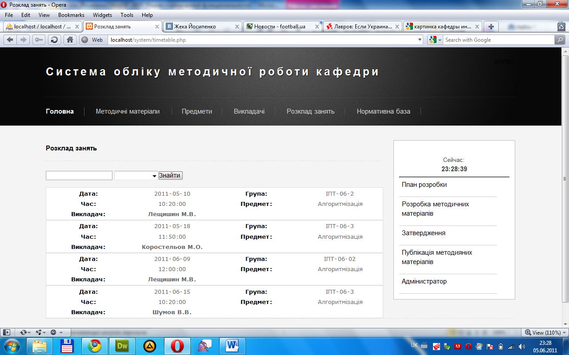
Task: Open the closed tabs trash icon
Action: tap(561, 27)
